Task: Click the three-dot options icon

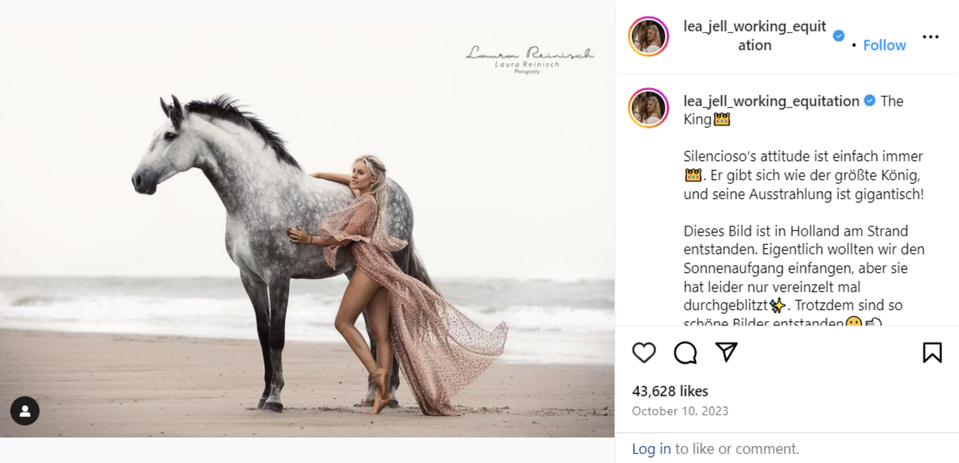Action: point(931,36)
